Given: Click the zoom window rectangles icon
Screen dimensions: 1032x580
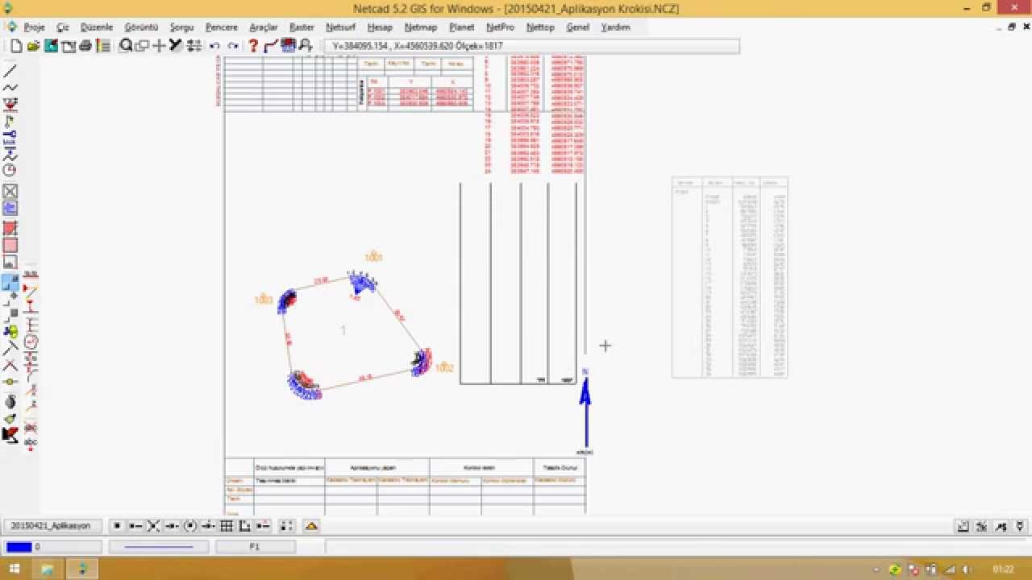Looking at the screenshot, I should (x=142, y=46).
